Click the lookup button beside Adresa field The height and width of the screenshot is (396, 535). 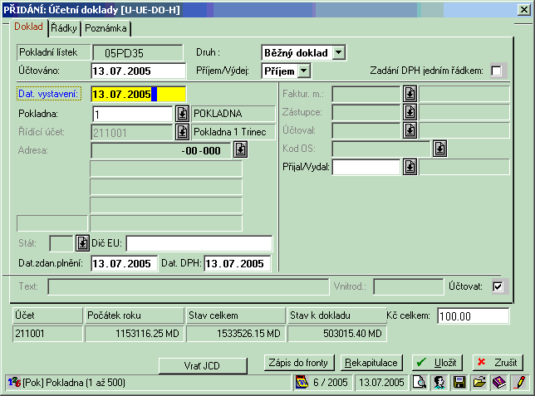click(240, 149)
